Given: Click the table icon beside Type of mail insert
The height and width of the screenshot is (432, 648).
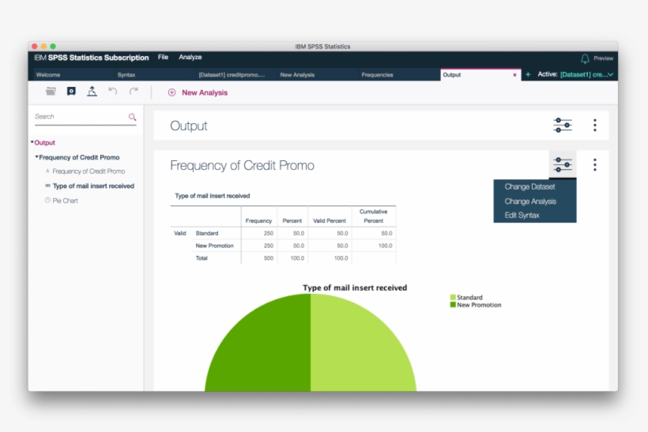Looking at the screenshot, I should pyautogui.click(x=47, y=186).
